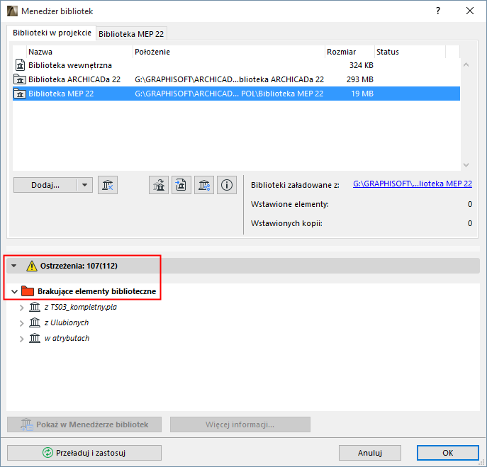The image size is (487, 467).
Task: Collapse the Ostrzeżenia warnings section
Action: pyautogui.click(x=13, y=266)
